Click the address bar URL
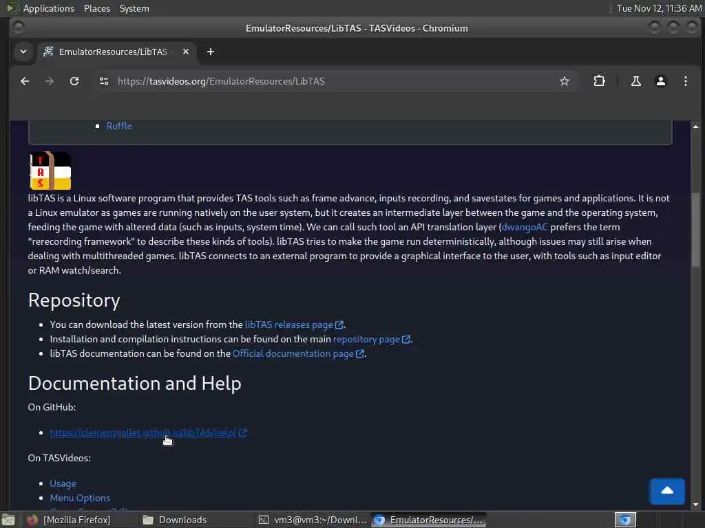705x528 pixels. pos(221,81)
